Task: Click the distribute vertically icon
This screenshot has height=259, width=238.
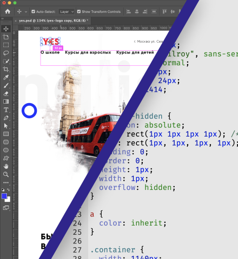Action: point(154,11)
